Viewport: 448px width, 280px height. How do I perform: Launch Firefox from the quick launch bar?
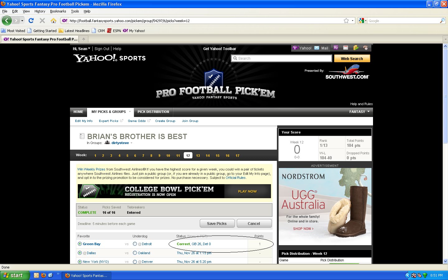coord(44,275)
